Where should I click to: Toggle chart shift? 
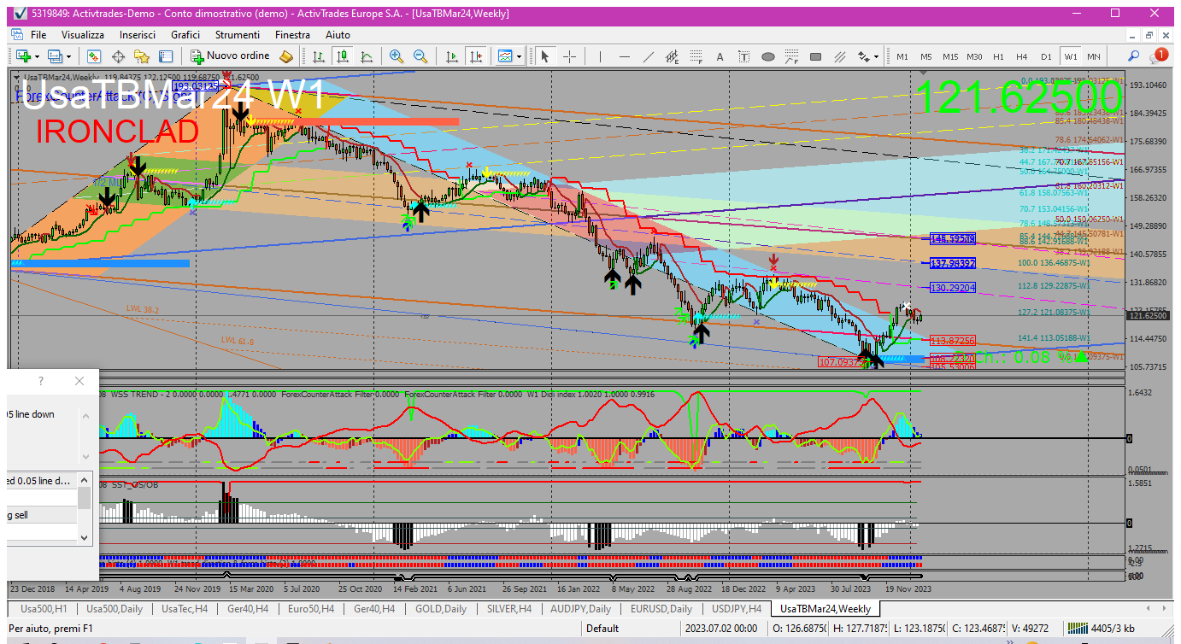477,56
